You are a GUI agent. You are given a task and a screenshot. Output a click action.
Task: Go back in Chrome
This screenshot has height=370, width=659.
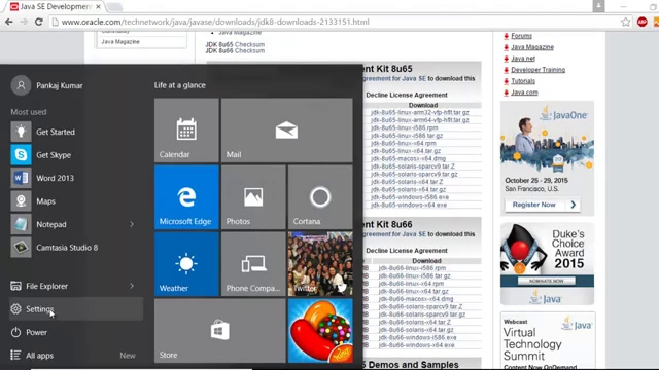click(9, 22)
